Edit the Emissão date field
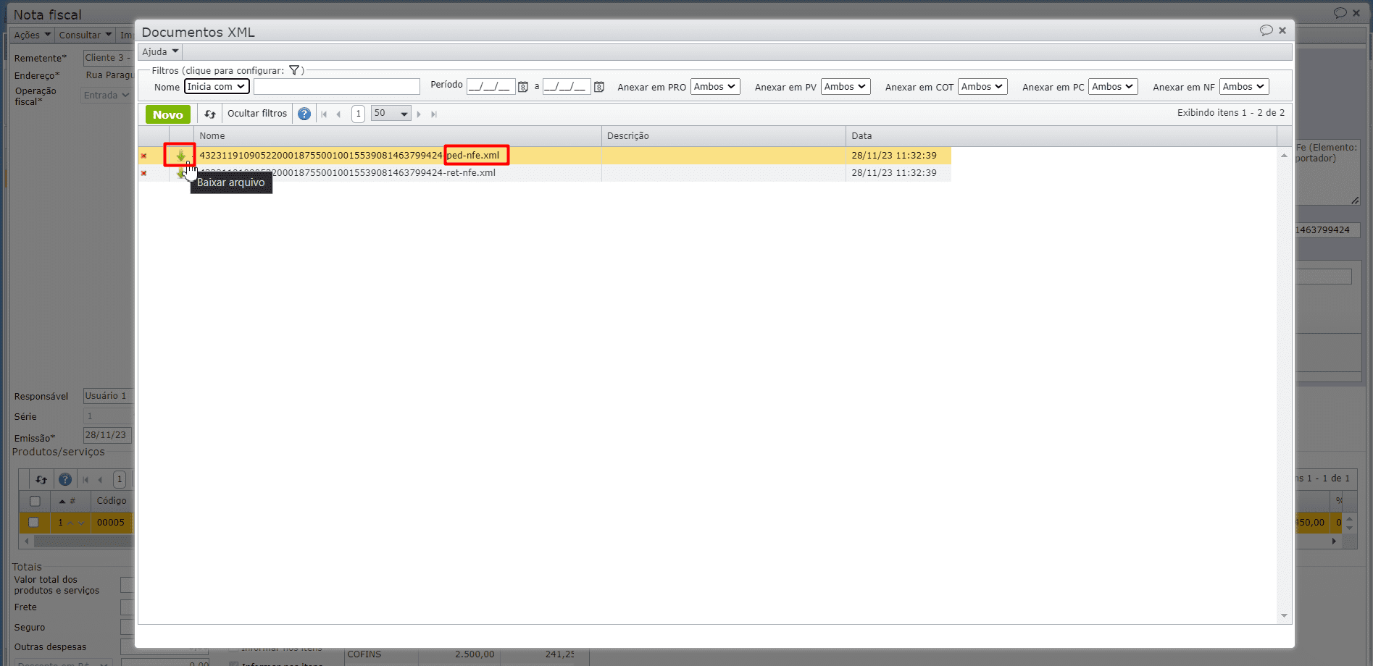 (x=107, y=435)
